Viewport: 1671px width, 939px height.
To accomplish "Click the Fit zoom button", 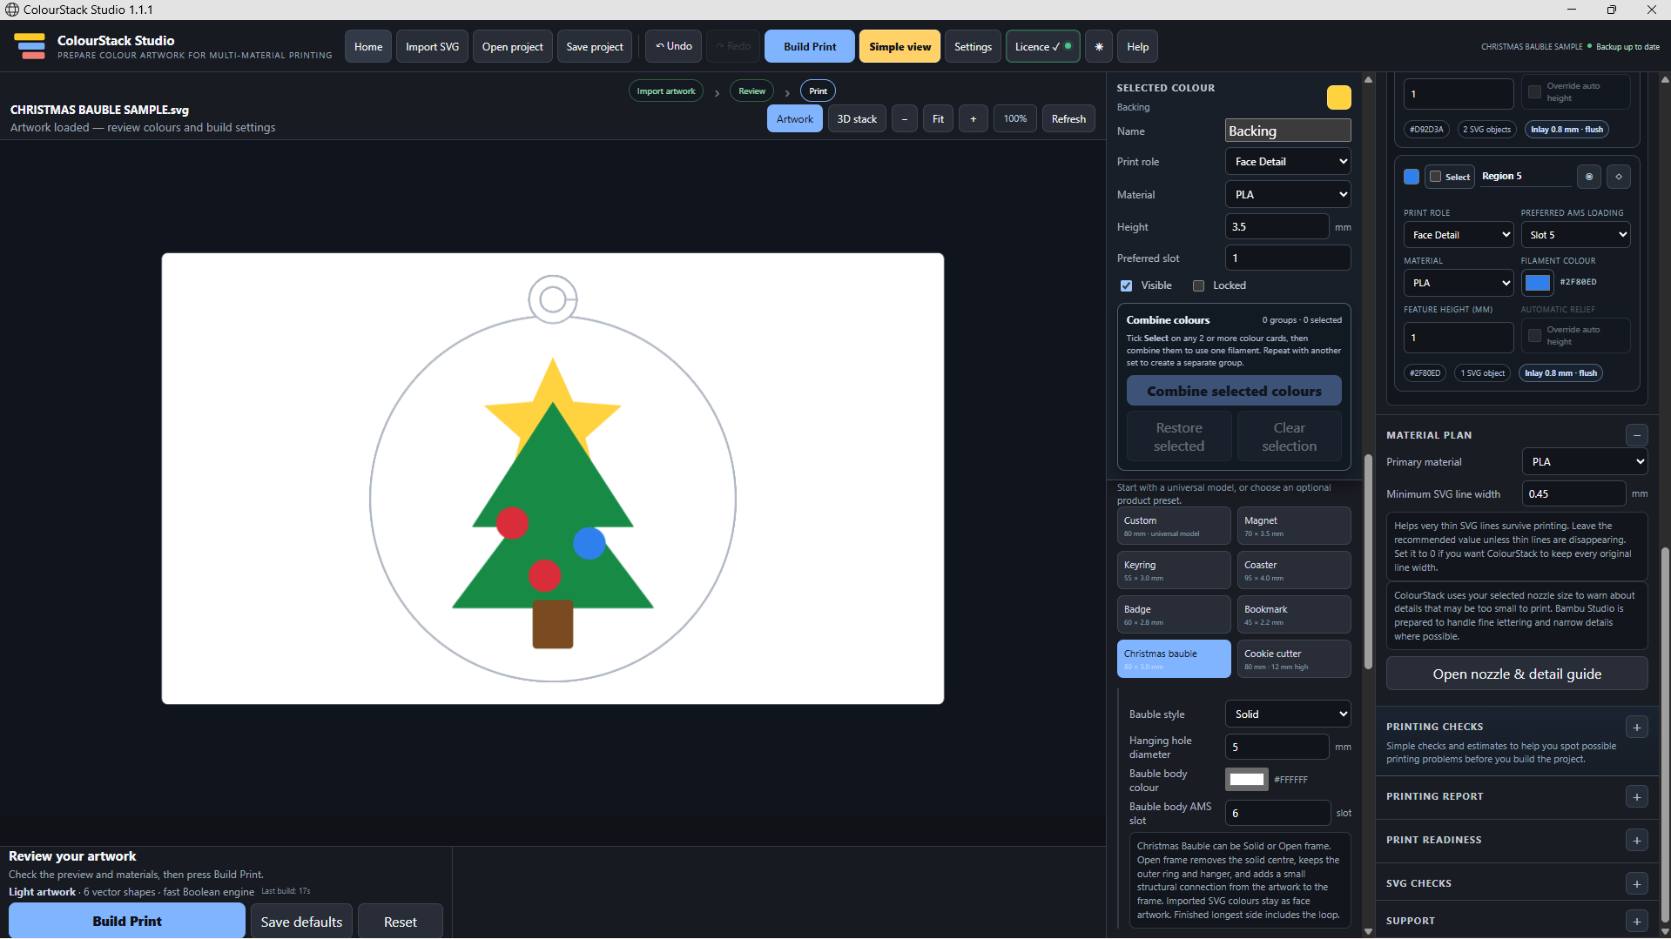I will point(938,119).
